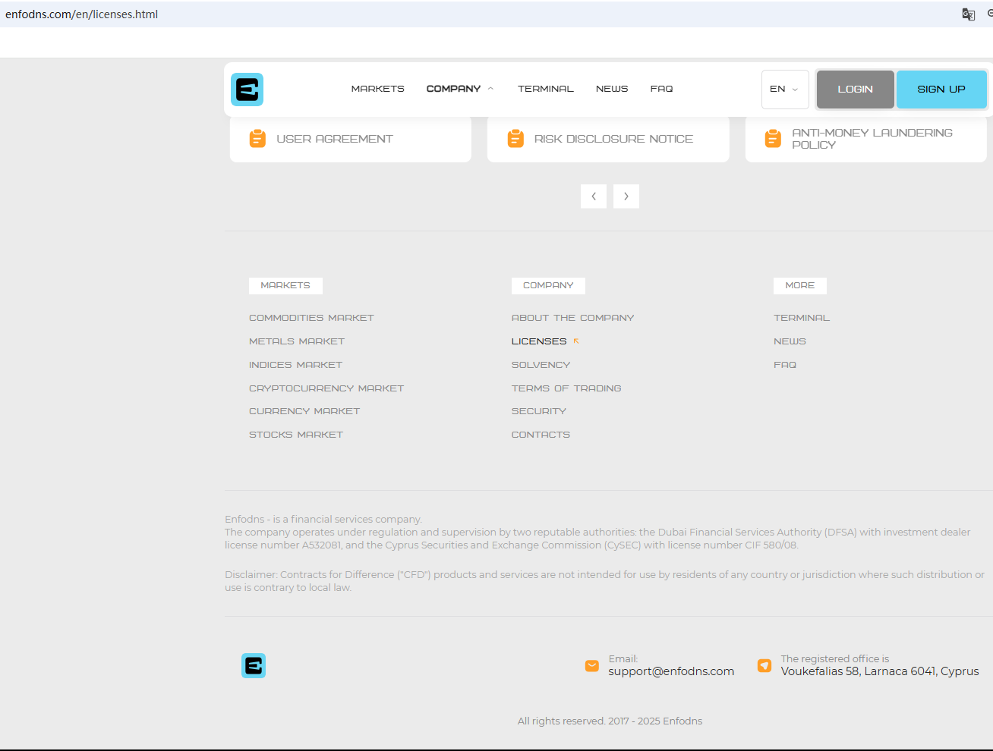Open the EN language dropdown
Image resolution: width=993 pixels, height=751 pixels.
pos(784,90)
